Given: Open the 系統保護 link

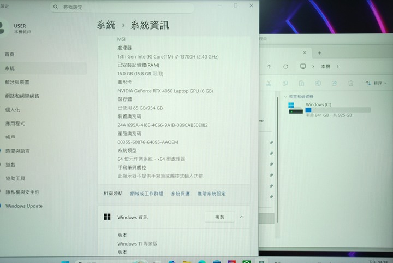Looking at the screenshot, I should [x=180, y=194].
